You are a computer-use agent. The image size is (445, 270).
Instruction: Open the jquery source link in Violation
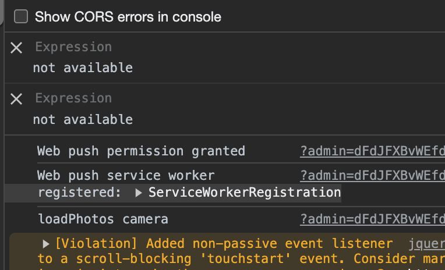426,244
